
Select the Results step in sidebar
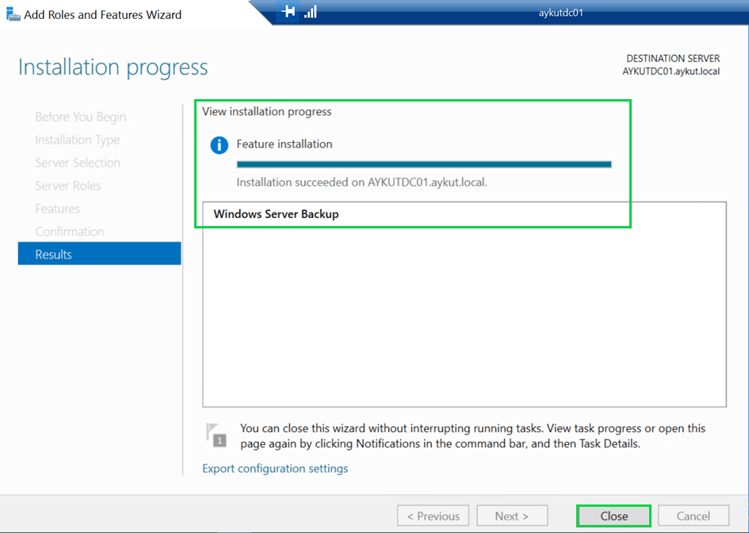(x=99, y=254)
